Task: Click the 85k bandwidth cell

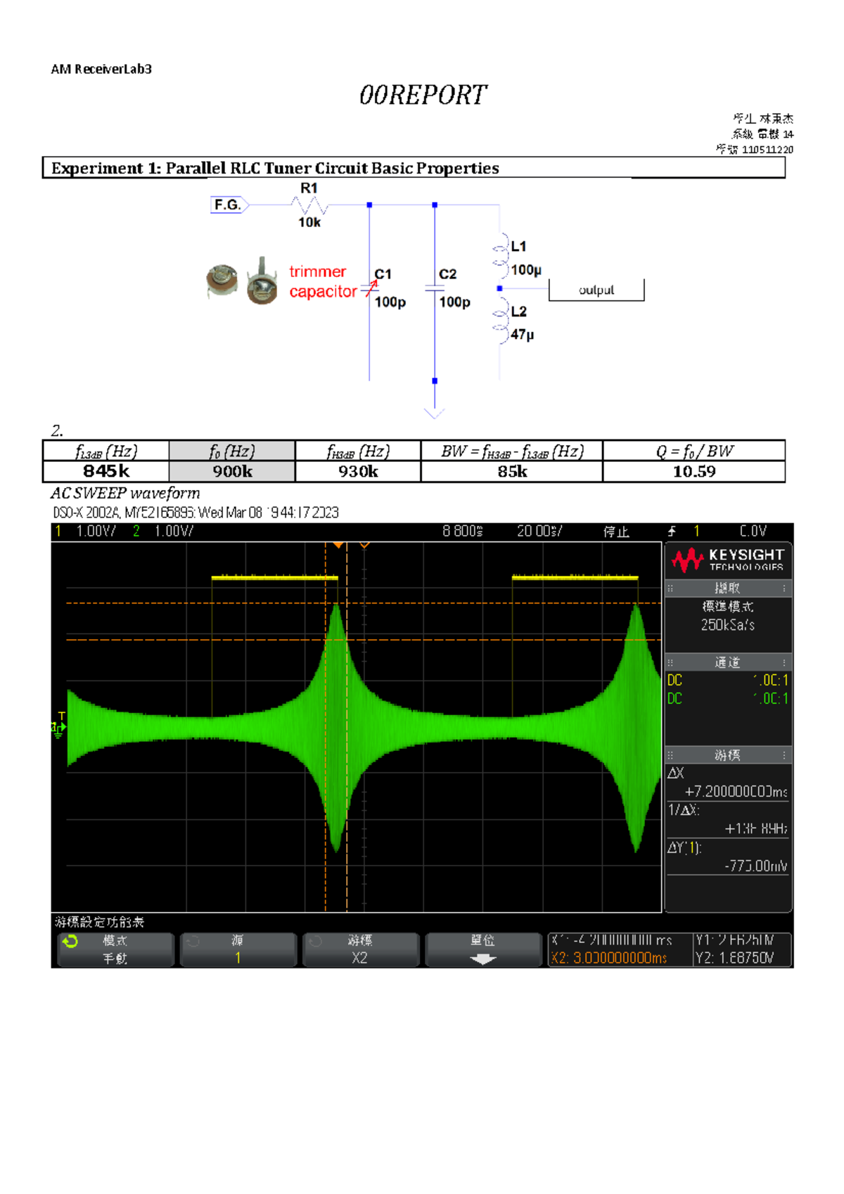Action: [x=512, y=471]
